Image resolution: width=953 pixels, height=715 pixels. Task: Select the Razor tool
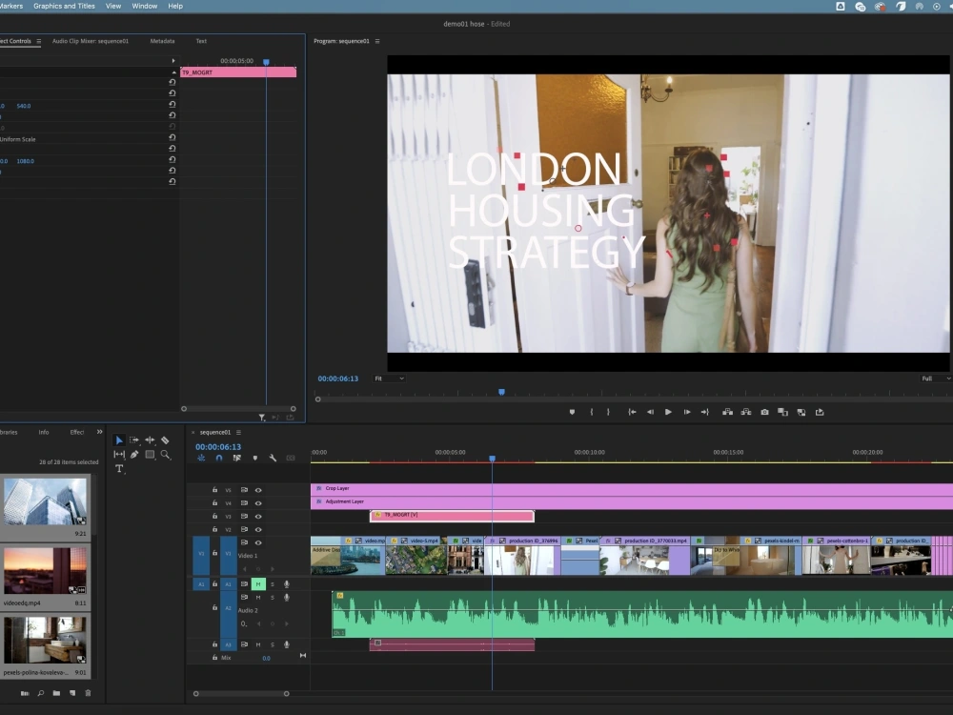tap(165, 440)
